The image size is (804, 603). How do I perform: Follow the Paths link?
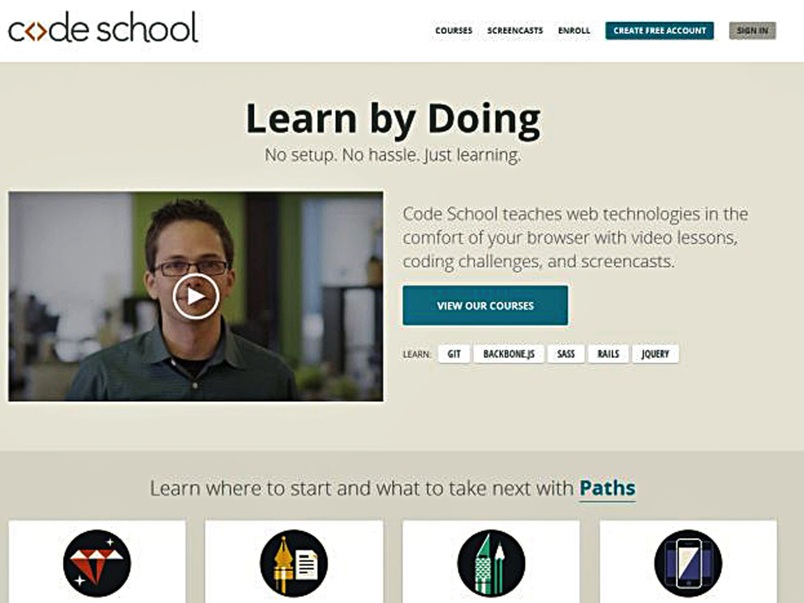click(607, 489)
